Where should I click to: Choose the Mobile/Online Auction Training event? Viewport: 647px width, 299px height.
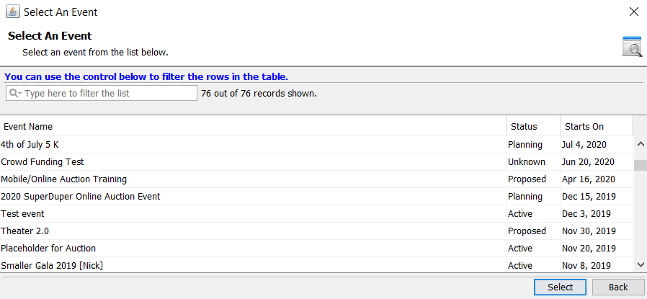point(316,179)
